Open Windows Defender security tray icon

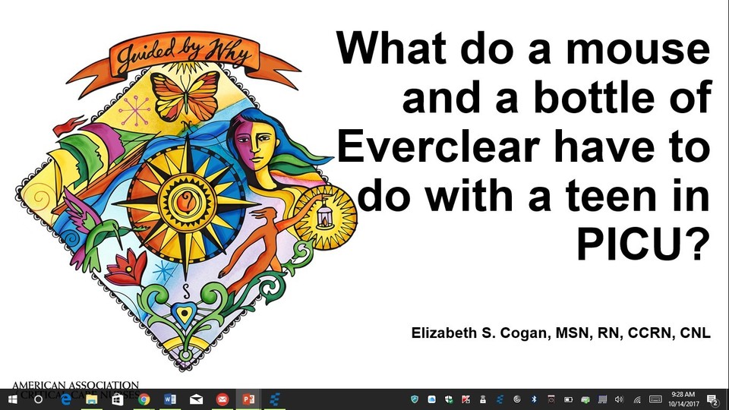point(449,399)
